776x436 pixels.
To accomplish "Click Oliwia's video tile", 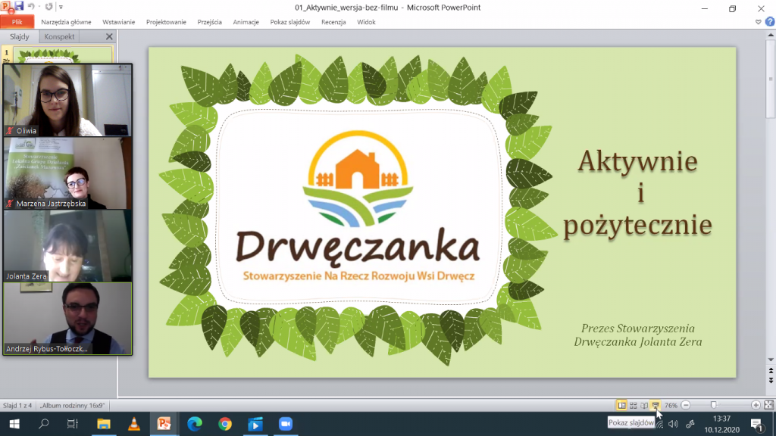I will click(x=67, y=100).
